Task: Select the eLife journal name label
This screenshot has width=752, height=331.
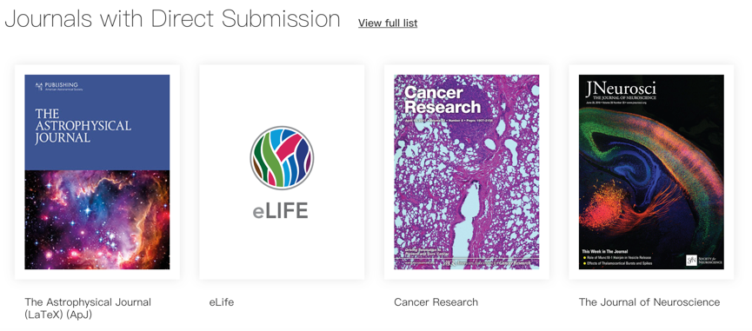Action: 222,302
